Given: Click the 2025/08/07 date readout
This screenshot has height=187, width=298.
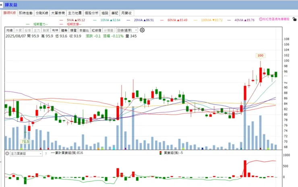Looking at the screenshot, I should [16, 36].
